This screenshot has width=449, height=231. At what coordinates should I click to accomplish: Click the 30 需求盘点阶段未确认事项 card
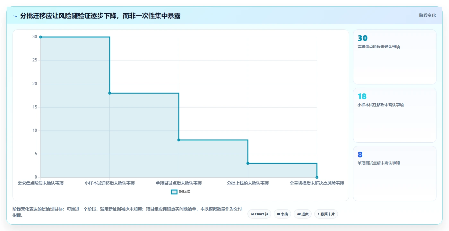395,57
